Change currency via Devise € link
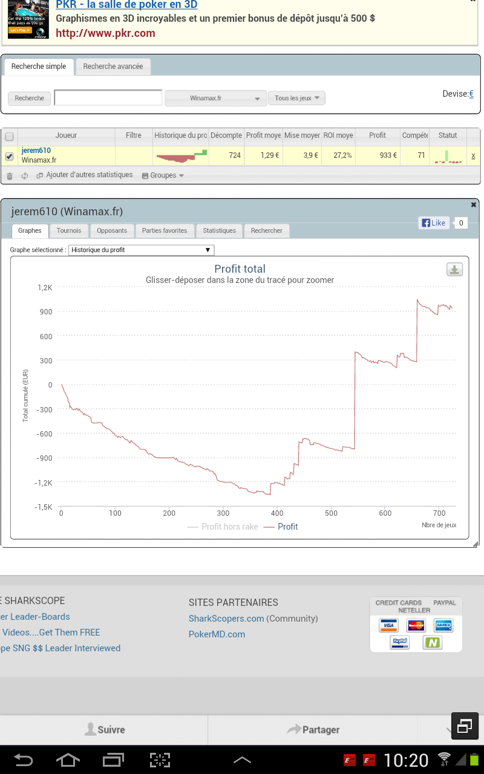This screenshot has height=774, width=484. coord(471,94)
